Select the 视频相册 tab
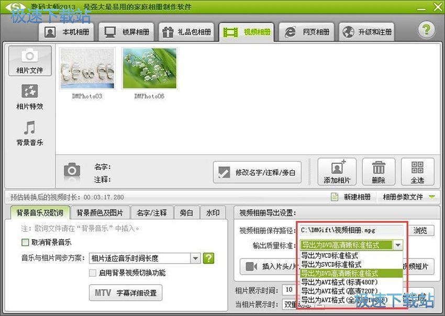This screenshot has width=445, height=316. tap(247, 32)
